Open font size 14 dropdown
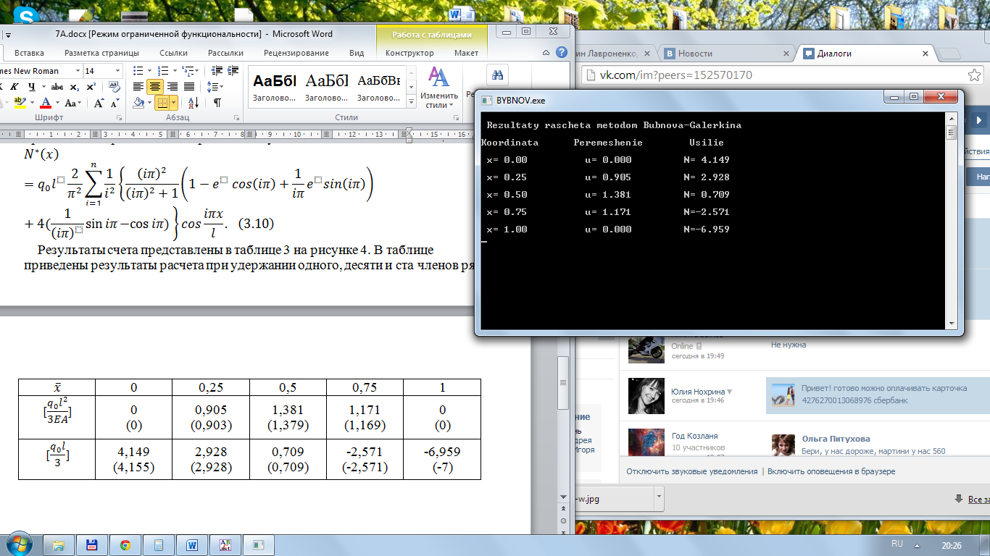This screenshot has height=556, width=990. pyautogui.click(x=117, y=70)
